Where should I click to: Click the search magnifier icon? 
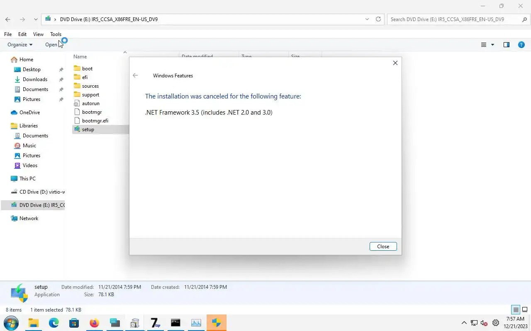click(525, 19)
